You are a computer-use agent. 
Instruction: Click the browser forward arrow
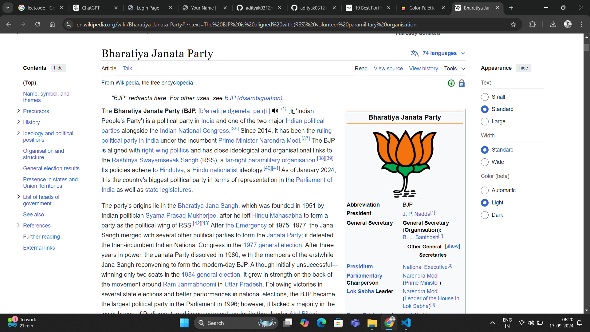(23, 24)
